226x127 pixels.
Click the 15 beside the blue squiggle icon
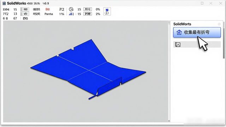(x=79, y=14)
